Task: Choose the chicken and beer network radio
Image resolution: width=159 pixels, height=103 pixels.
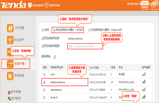Action: 44,82
